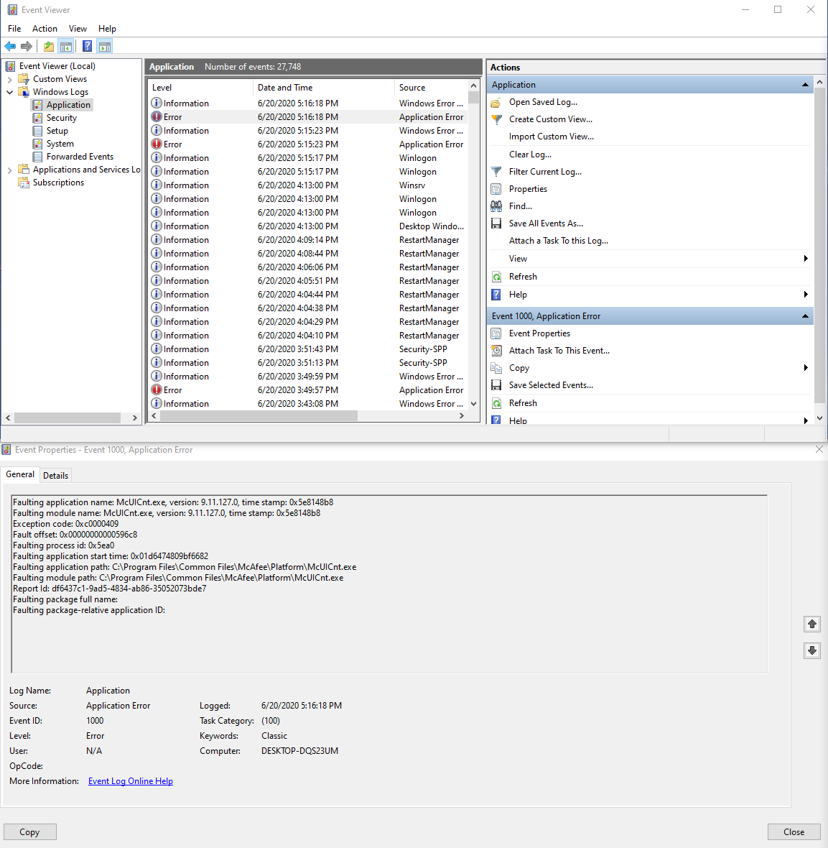Click the Copy button at bottom left
Image resolution: width=828 pixels, height=848 pixels.
(29, 831)
